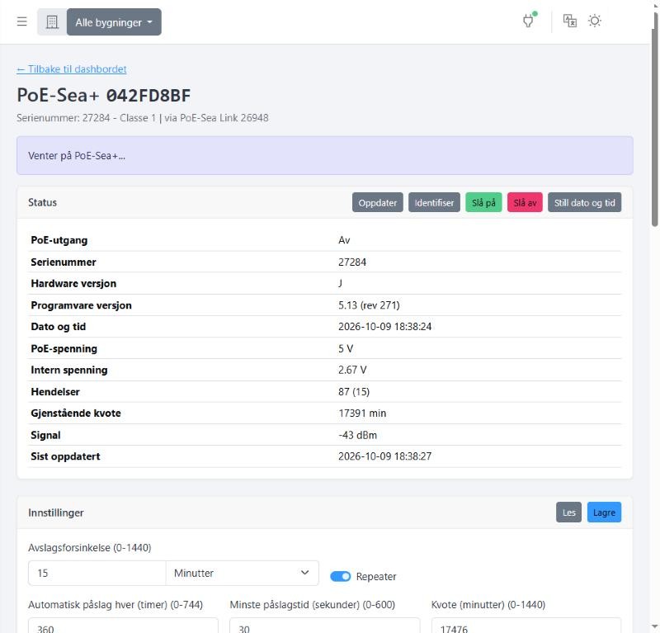Click the red Slå av button
Image resolution: width=660 pixels, height=633 pixels.
(x=525, y=202)
